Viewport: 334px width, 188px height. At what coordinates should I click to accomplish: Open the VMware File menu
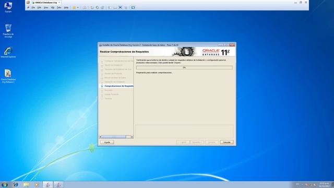[33, 7]
